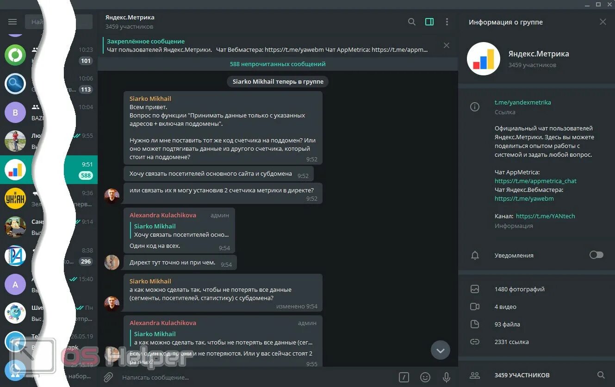Screen dimensions: 615x387
Task: Open chat with purple A avatar
Action: pyautogui.click(x=49, y=284)
